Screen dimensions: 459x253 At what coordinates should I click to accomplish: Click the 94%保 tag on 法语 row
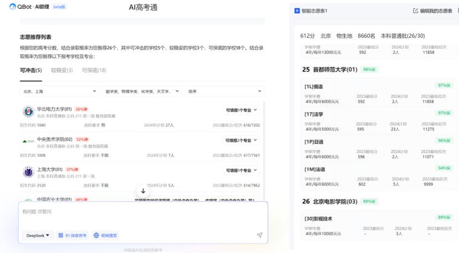point(444,168)
